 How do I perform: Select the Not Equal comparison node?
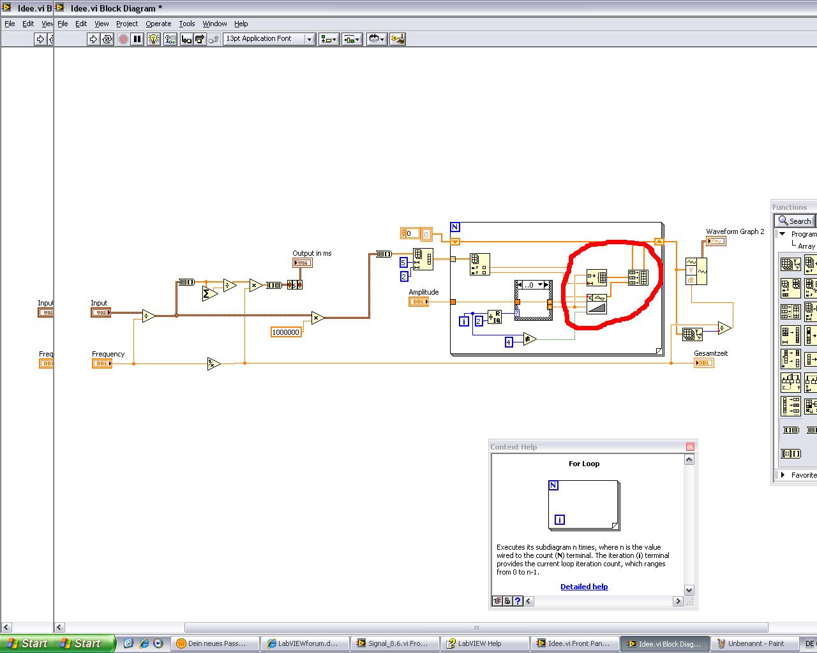[530, 339]
